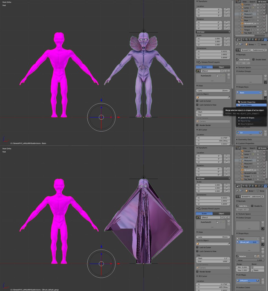Disable Auto Smooth in the Normals panel
This screenshot has height=291, width=268.
coord(238,59)
